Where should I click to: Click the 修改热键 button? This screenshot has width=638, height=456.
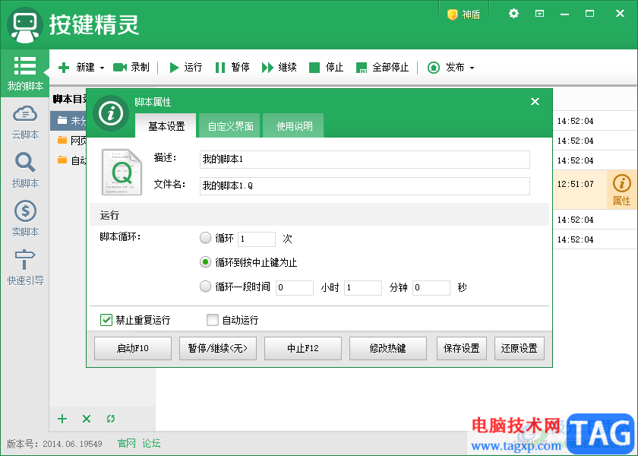pyautogui.click(x=388, y=348)
